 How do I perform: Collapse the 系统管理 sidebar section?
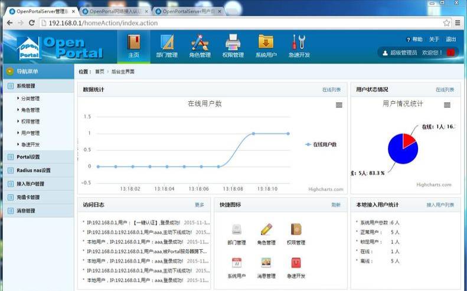click(x=26, y=86)
